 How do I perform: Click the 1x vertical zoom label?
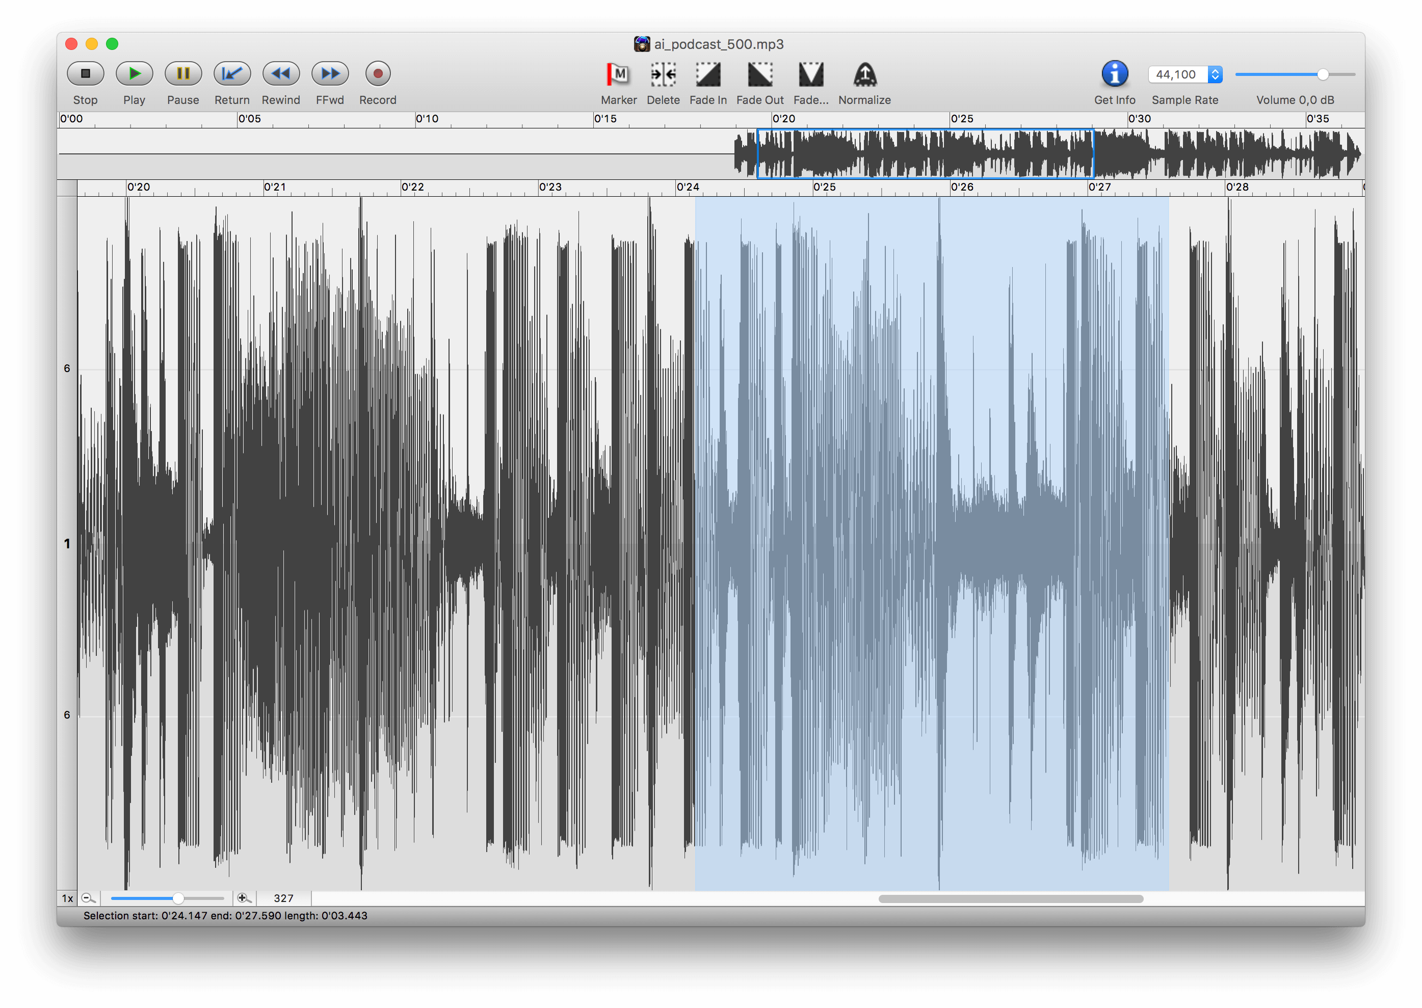tap(67, 898)
